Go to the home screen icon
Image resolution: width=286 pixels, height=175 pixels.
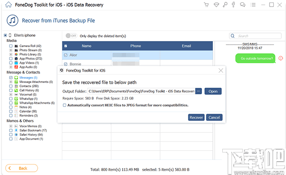coord(8,5)
